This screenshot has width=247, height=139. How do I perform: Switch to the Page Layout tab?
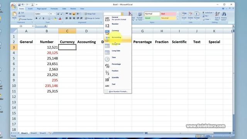pyautogui.click(x=42, y=8)
